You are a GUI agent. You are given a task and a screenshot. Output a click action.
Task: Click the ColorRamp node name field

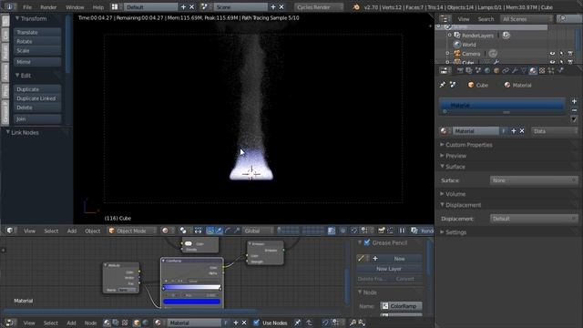click(x=402, y=306)
